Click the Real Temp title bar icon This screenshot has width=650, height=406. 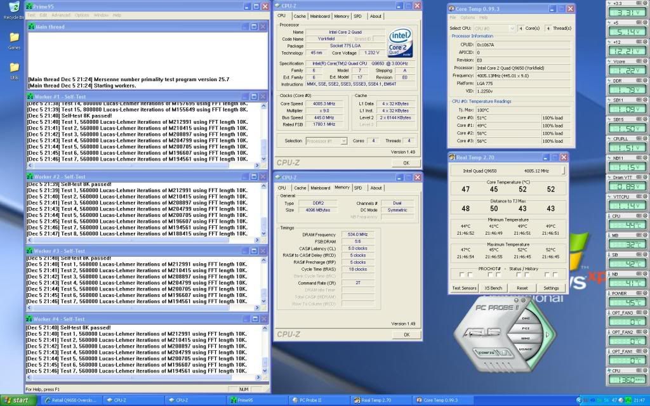(452, 157)
